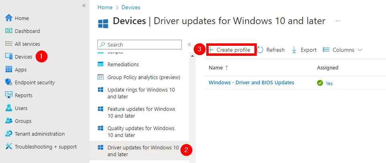The height and width of the screenshot is (163, 386).
Task: Refresh the driver updates list
Action: click(x=271, y=50)
